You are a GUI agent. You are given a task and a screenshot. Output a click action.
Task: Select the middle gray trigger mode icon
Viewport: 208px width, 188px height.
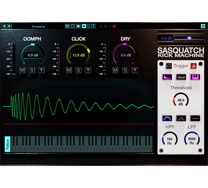click(181, 77)
